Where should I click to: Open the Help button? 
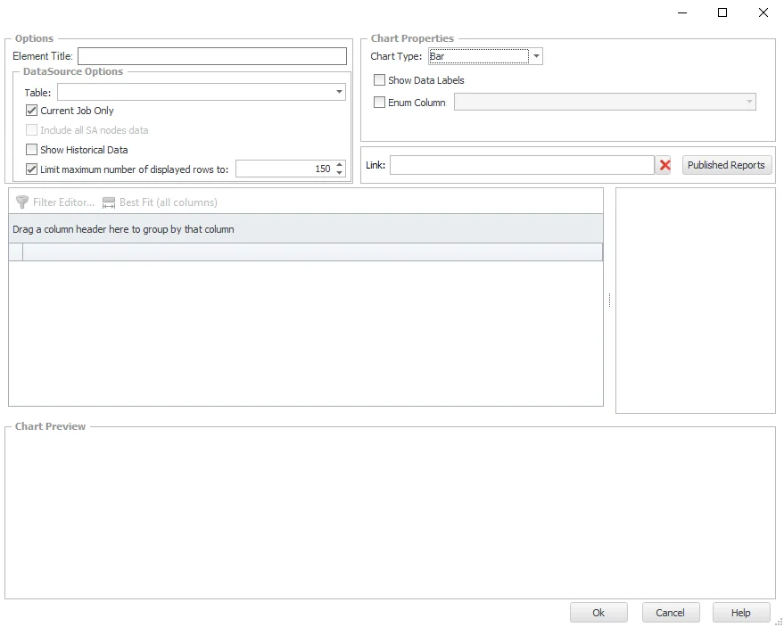(740, 613)
